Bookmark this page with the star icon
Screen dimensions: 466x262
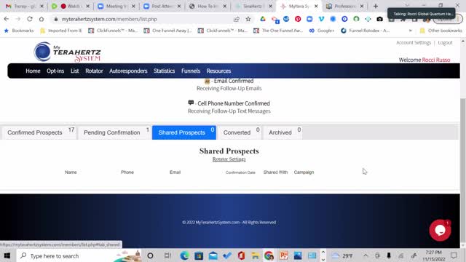click(x=248, y=19)
